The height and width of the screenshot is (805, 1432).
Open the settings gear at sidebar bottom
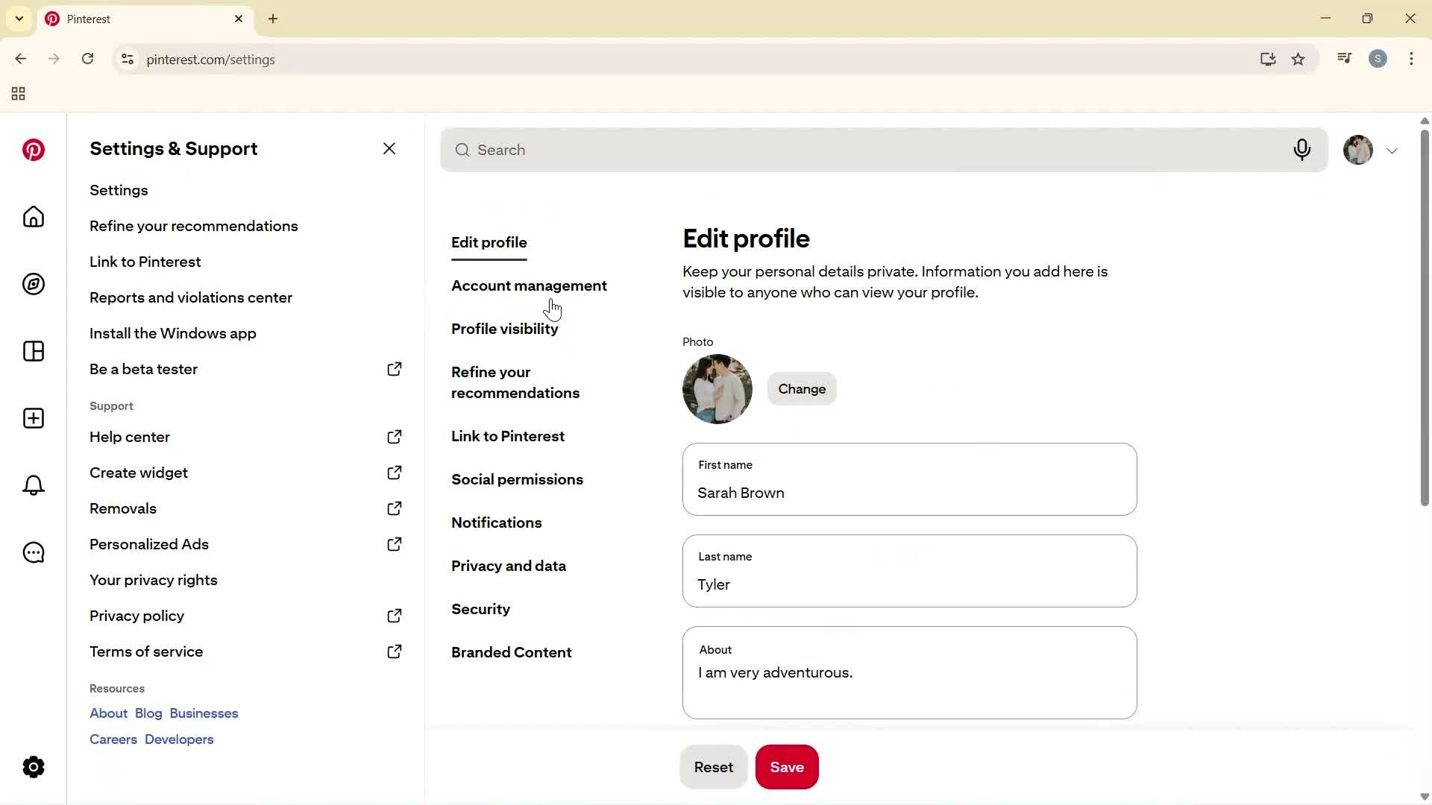(33, 767)
